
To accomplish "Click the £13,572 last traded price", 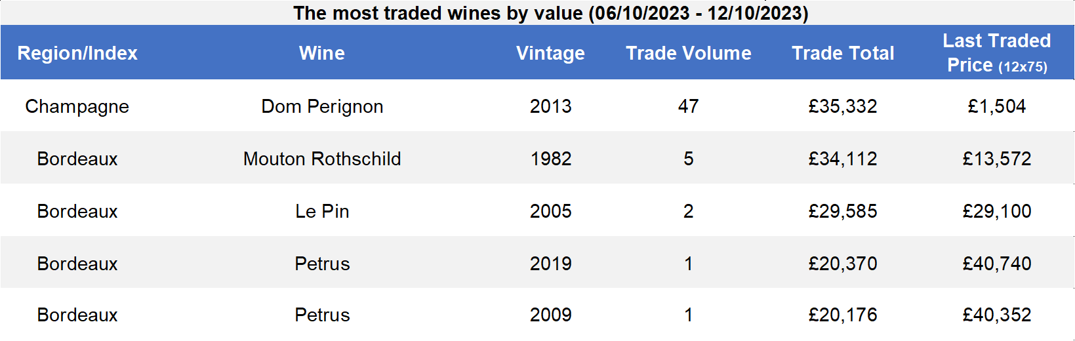I will [997, 159].
